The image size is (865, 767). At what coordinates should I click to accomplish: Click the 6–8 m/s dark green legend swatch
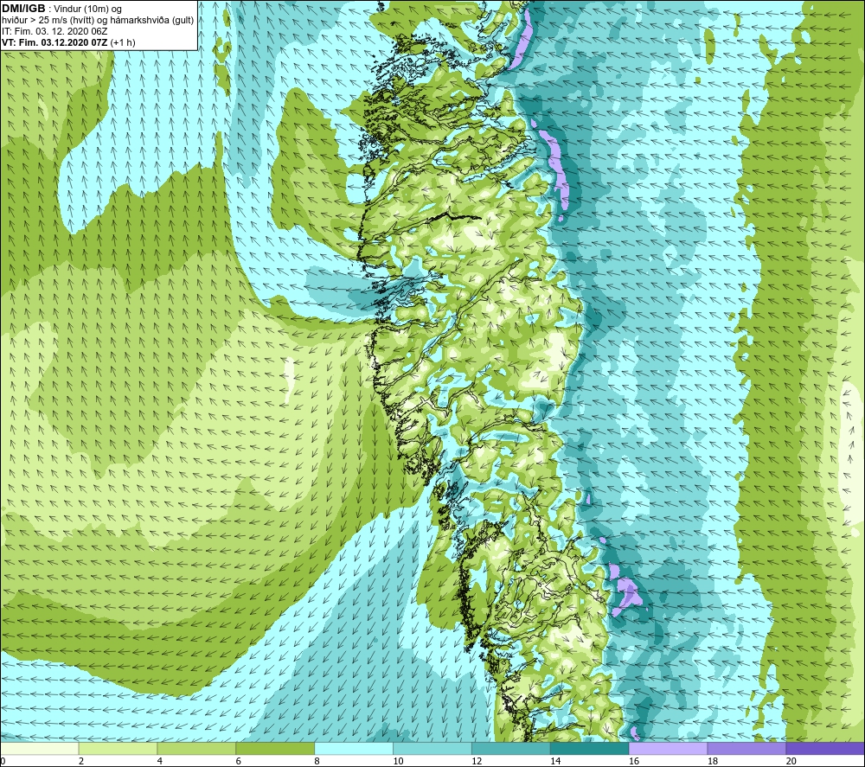click(x=275, y=748)
